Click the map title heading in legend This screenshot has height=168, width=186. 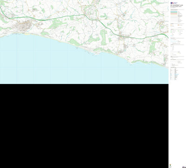click(177, 5)
